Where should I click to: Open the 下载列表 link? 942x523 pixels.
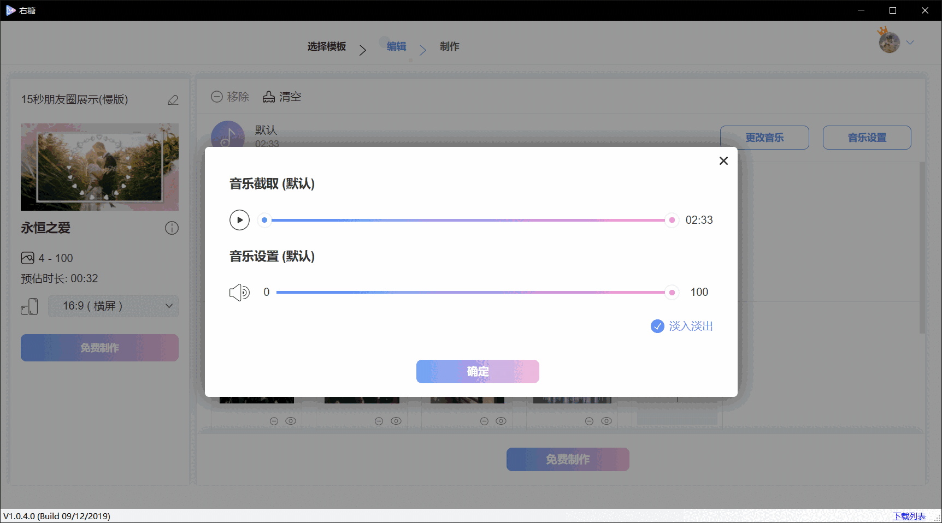click(908, 515)
